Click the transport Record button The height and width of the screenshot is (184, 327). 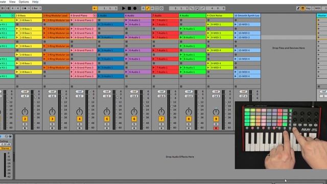pyautogui.click(x=135, y=8)
